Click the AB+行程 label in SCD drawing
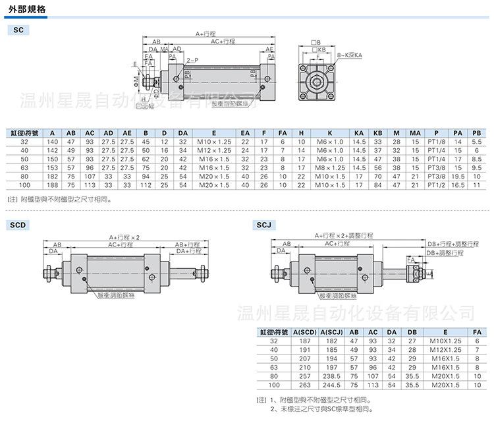The width and height of the screenshot is (494, 425). 187,244
